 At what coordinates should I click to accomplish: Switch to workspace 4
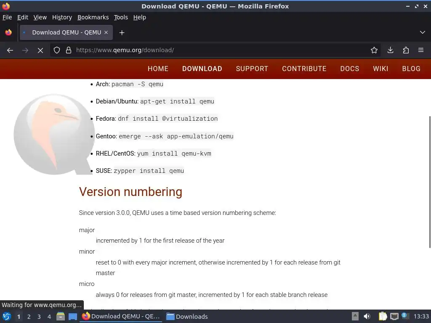pos(49,317)
